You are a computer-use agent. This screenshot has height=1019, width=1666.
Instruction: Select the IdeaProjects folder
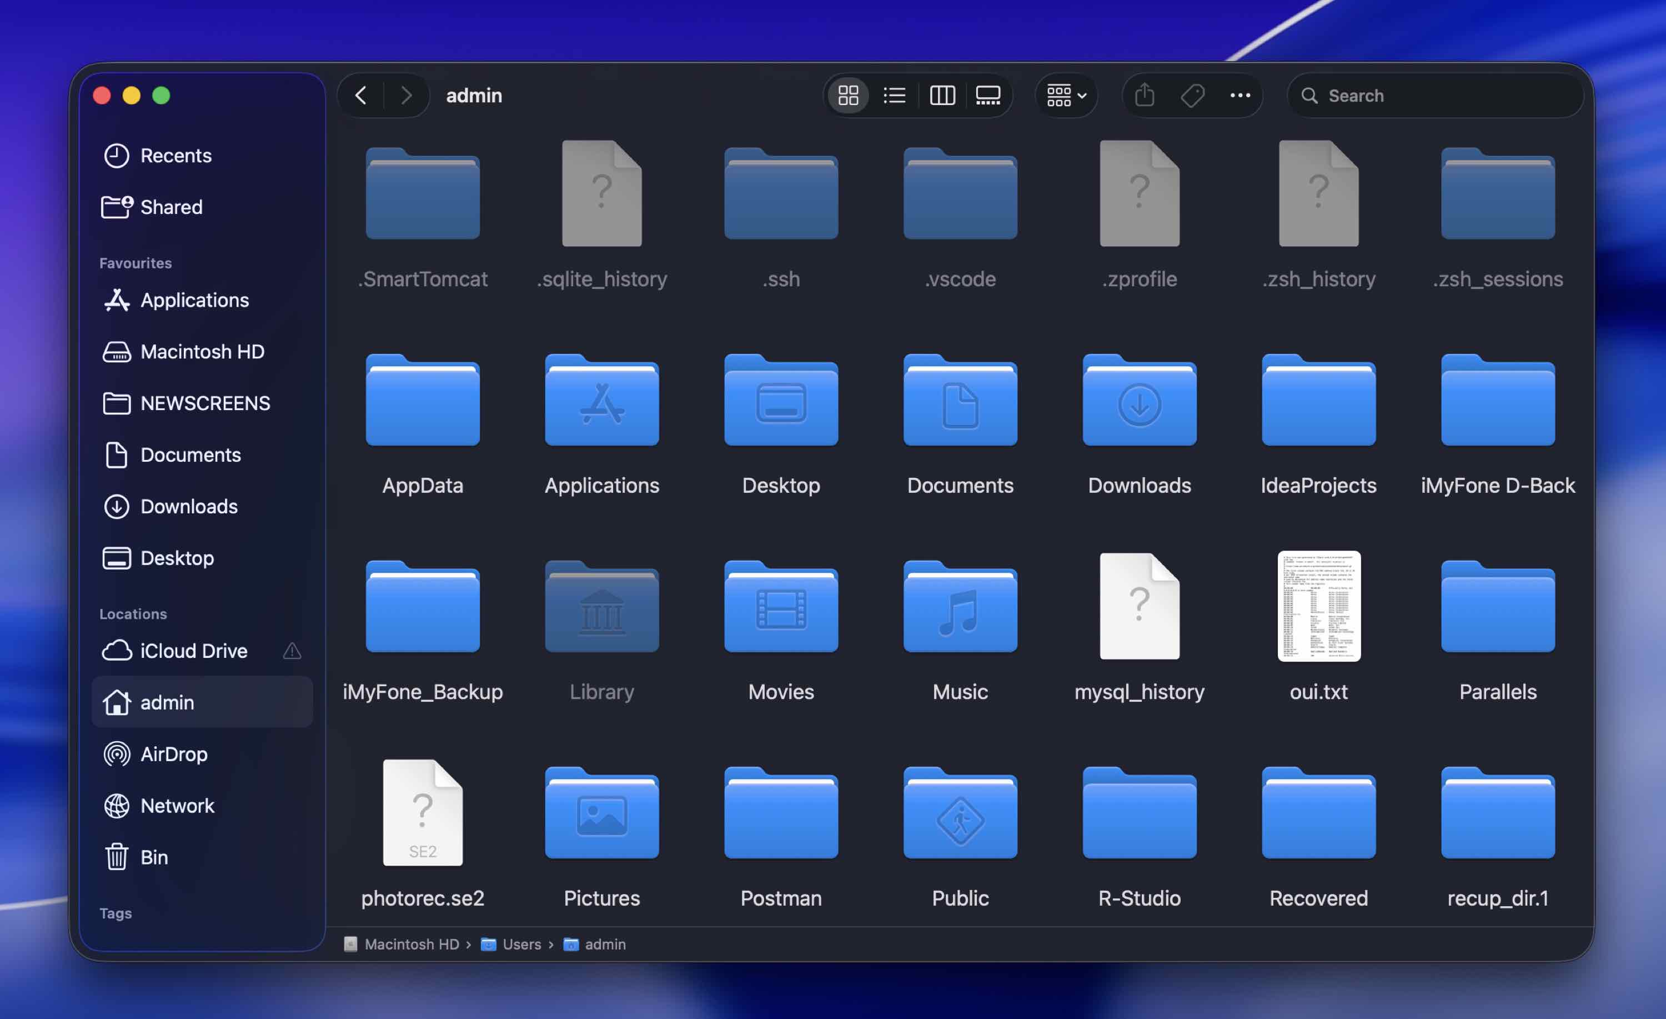click(1318, 401)
